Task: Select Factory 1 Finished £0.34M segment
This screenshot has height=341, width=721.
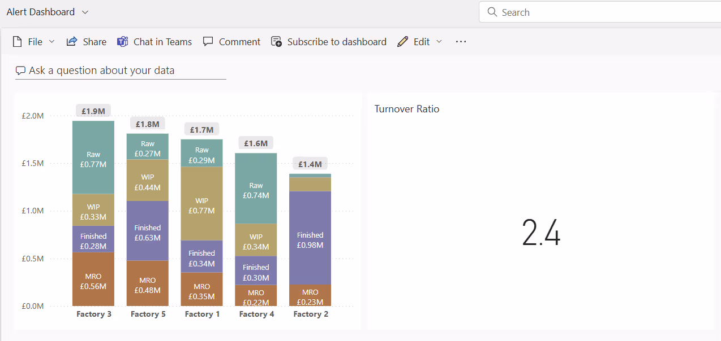Action: (x=202, y=256)
